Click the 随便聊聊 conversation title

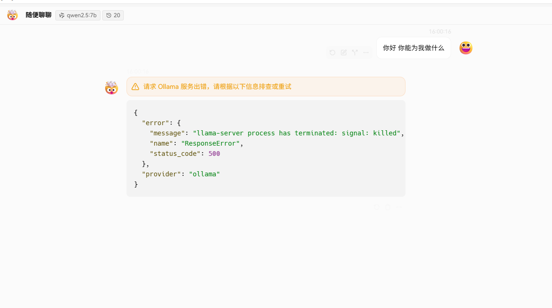click(x=39, y=15)
